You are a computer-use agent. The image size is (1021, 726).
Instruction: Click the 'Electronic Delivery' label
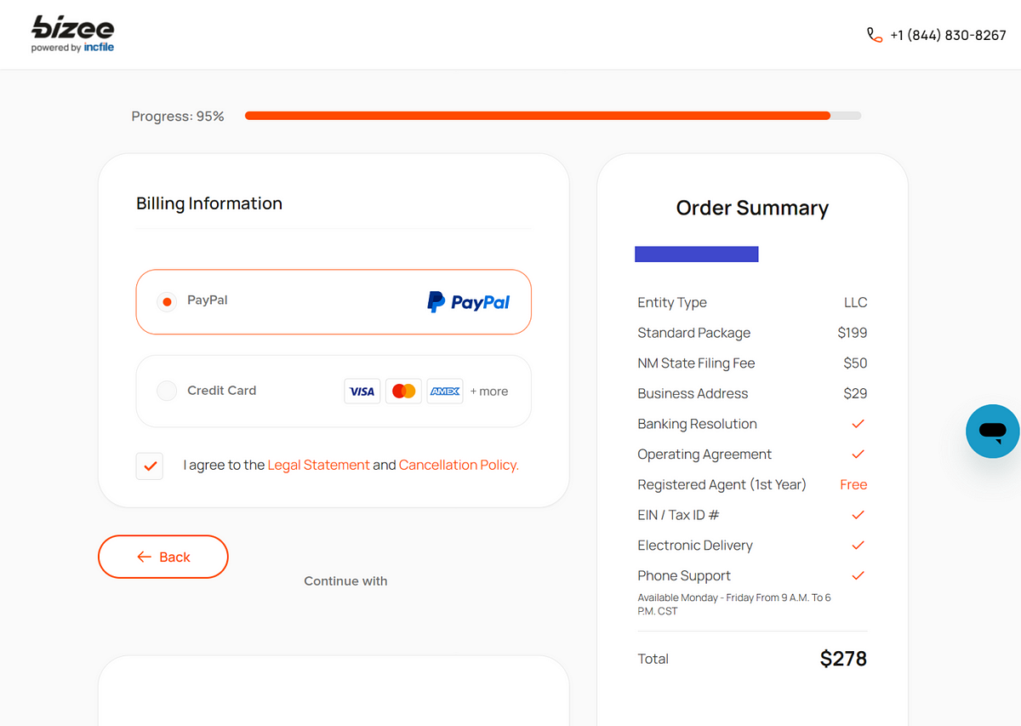click(695, 546)
